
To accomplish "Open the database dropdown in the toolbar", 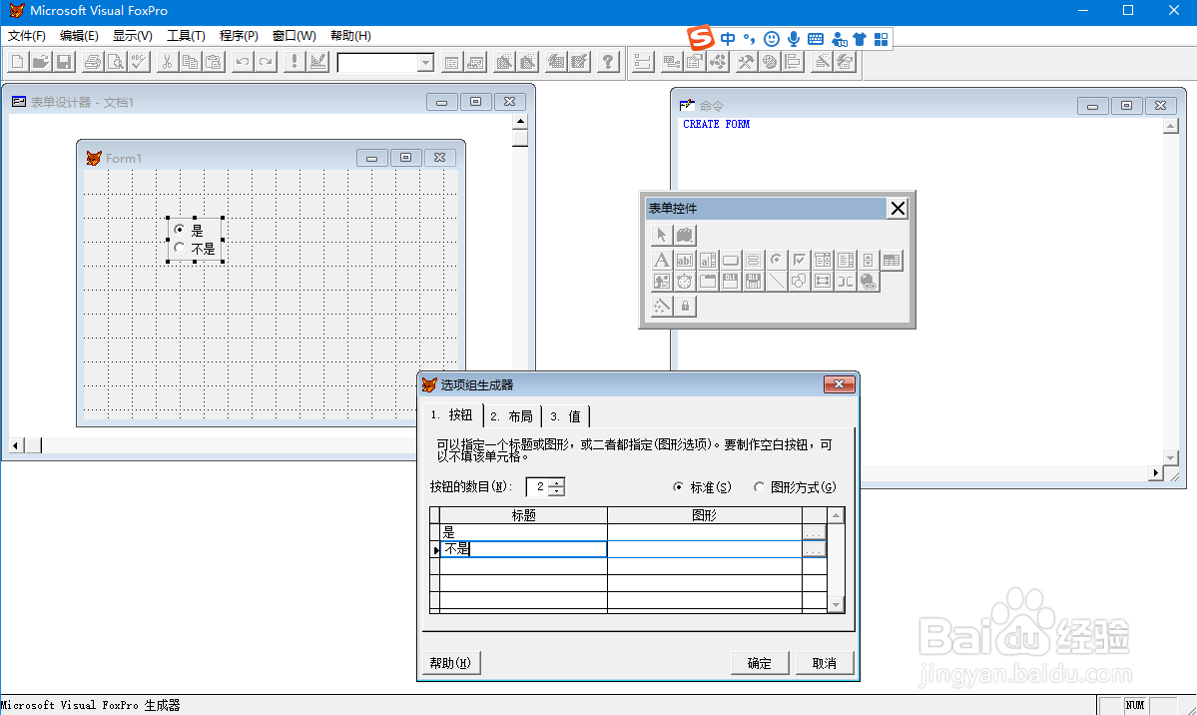I will (x=426, y=63).
